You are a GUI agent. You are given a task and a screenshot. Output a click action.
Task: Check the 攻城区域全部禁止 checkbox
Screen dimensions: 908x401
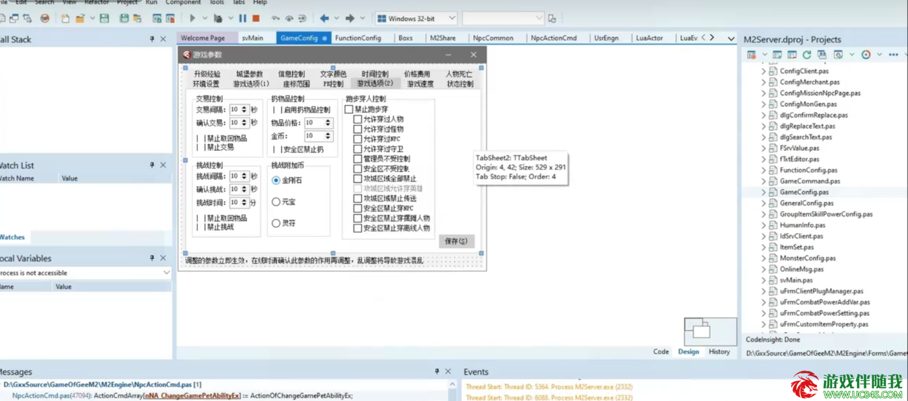pyautogui.click(x=357, y=178)
